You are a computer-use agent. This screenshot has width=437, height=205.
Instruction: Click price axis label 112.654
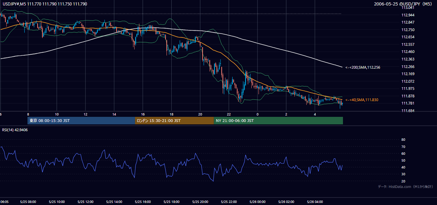408,37
